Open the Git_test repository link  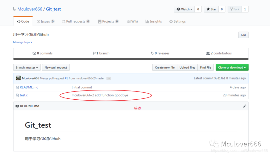point(53,9)
